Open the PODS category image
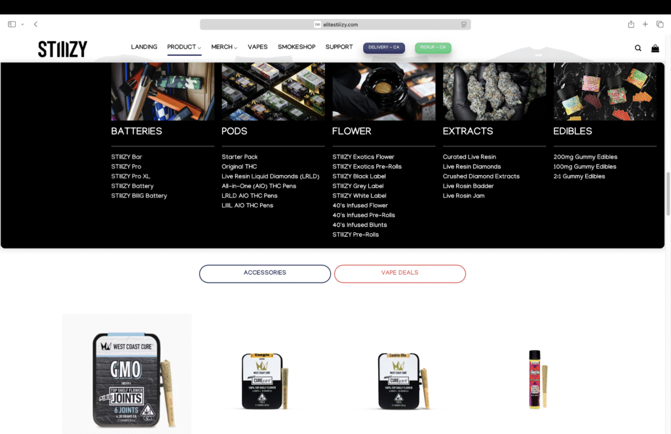The height and width of the screenshot is (434, 671). [273, 92]
